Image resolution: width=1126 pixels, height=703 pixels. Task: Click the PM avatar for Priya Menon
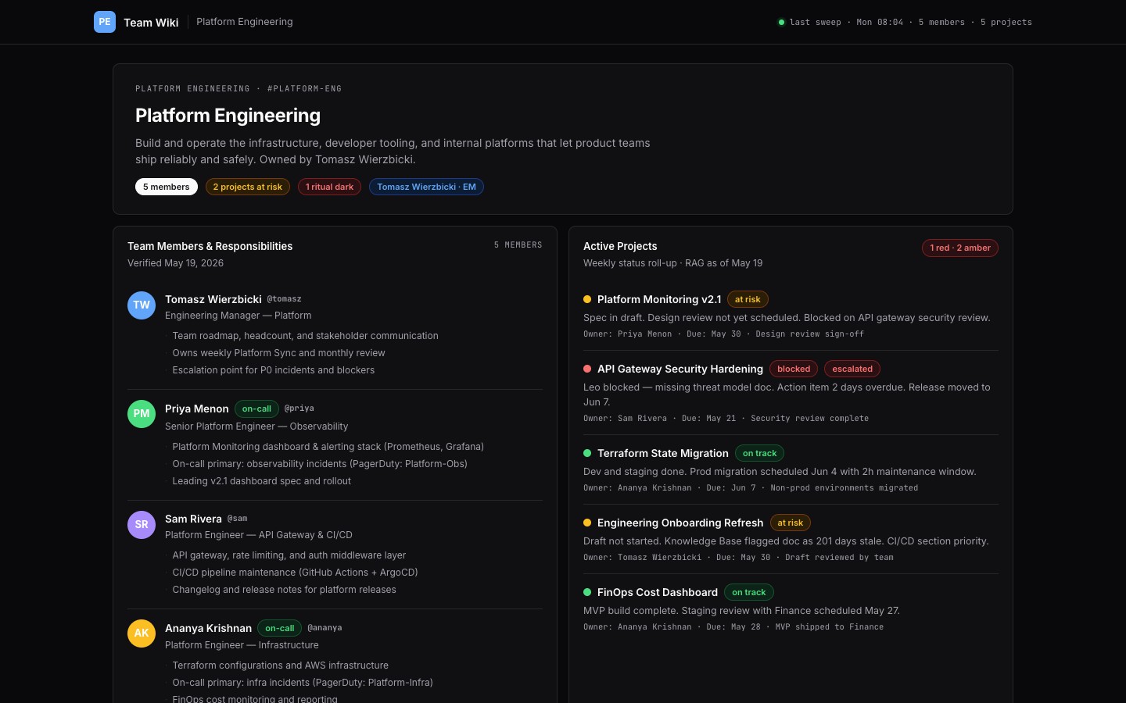[142, 413]
